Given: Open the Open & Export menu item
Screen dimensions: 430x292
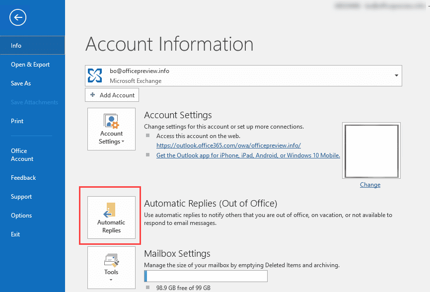Looking at the screenshot, I should [30, 65].
